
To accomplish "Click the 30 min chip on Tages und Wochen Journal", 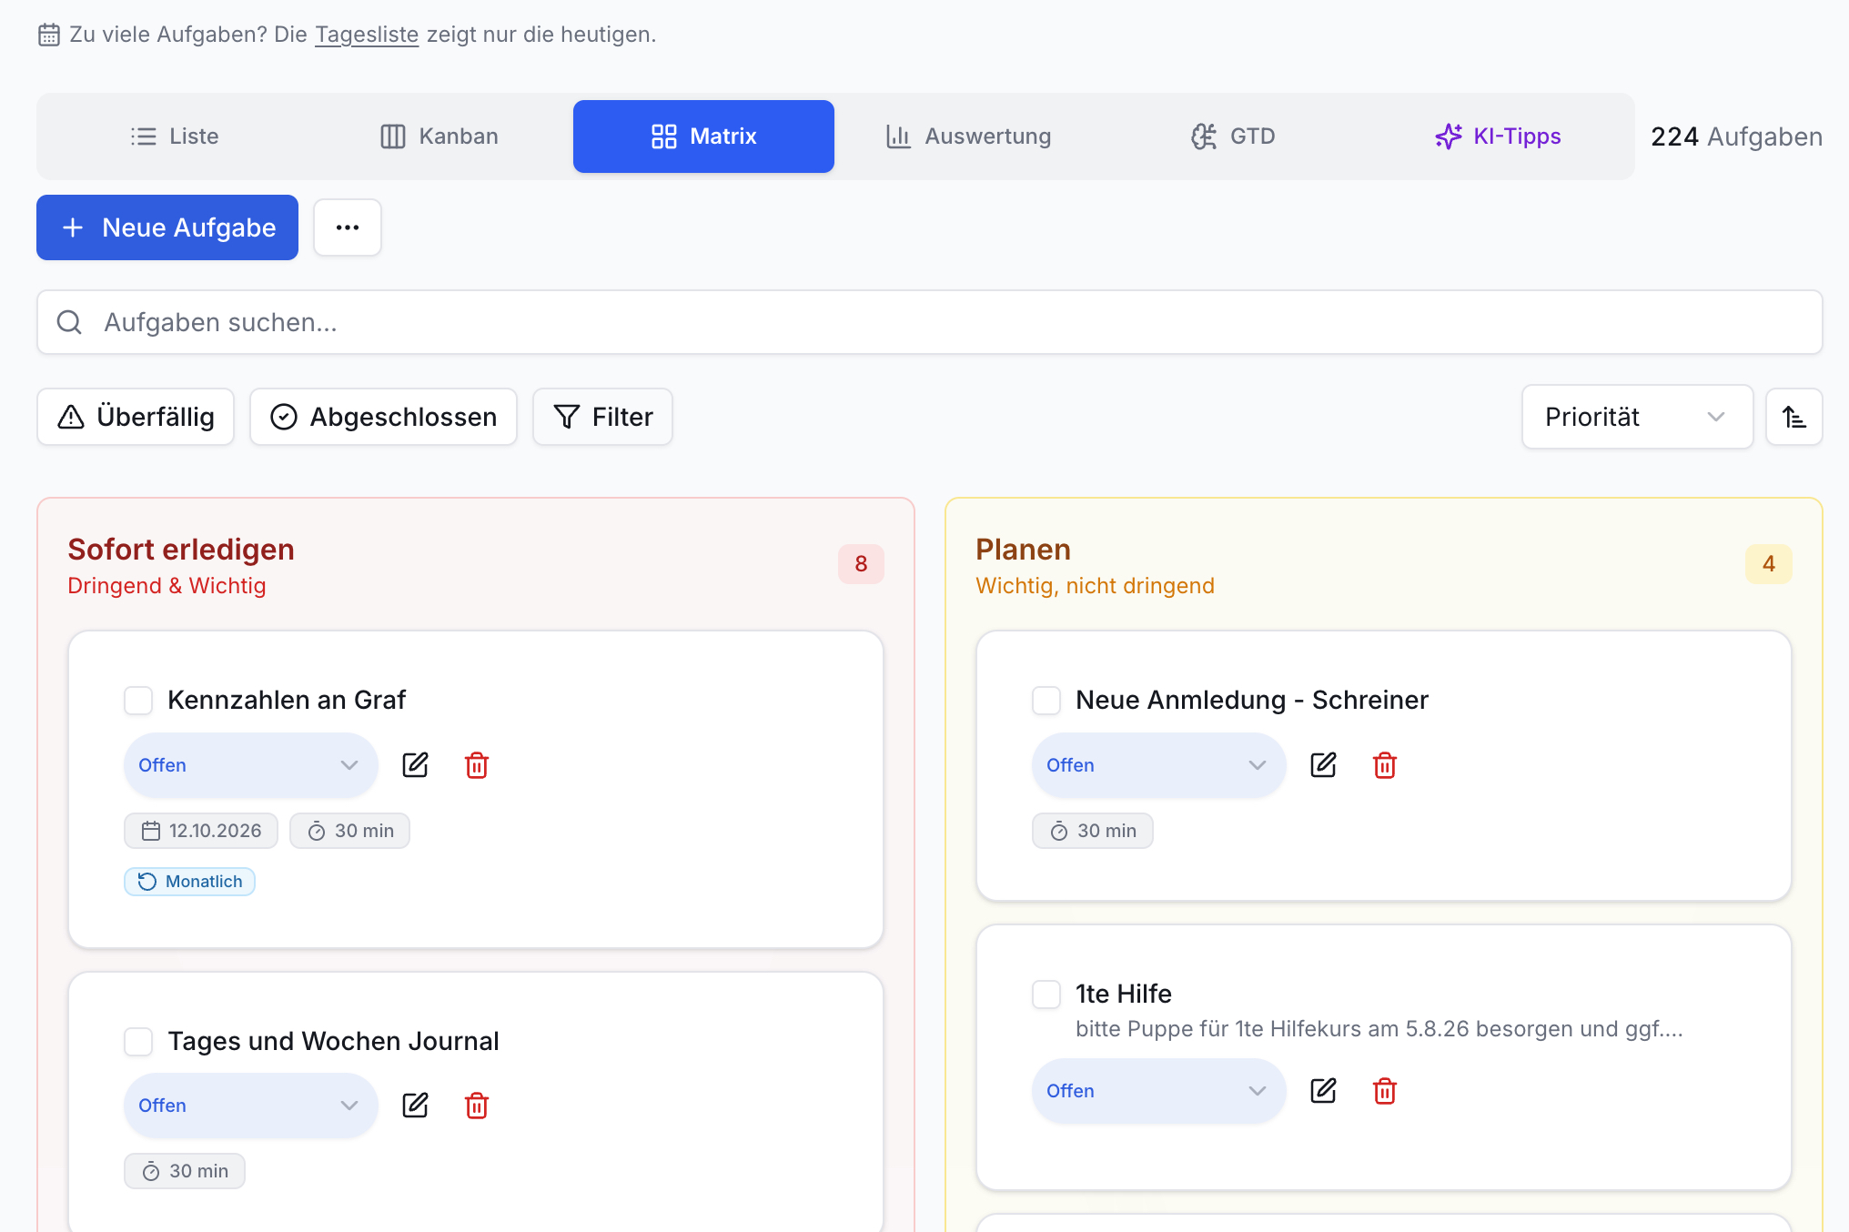I will [x=185, y=1171].
